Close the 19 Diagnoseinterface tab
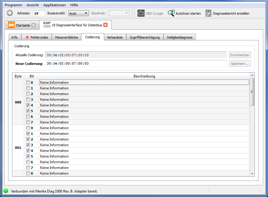Viewport: 268px width, 197px height. pos(105,25)
